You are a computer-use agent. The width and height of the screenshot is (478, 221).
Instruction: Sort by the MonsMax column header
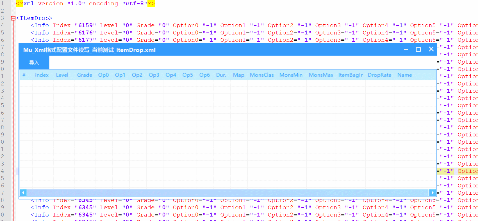(321, 75)
